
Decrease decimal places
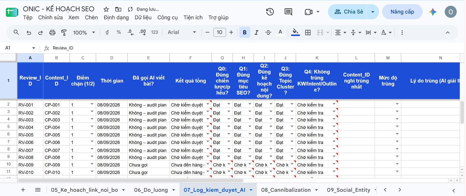click(x=131, y=32)
